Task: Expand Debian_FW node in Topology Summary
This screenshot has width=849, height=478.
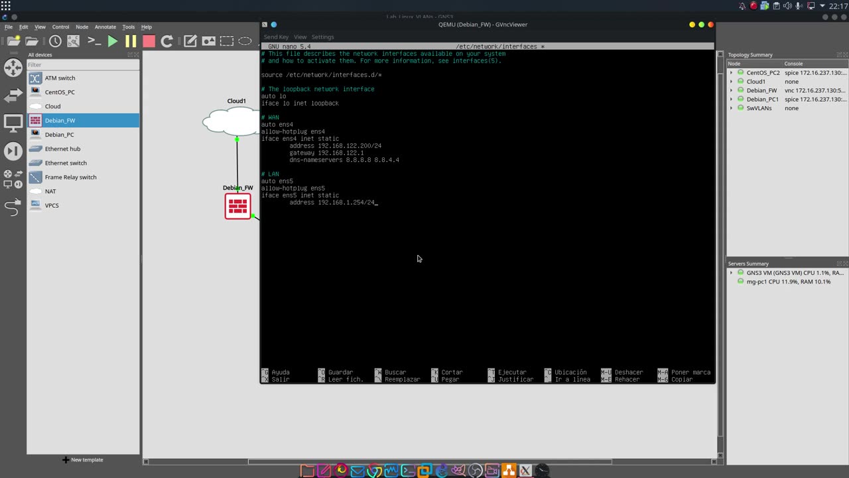Action: tap(732, 90)
